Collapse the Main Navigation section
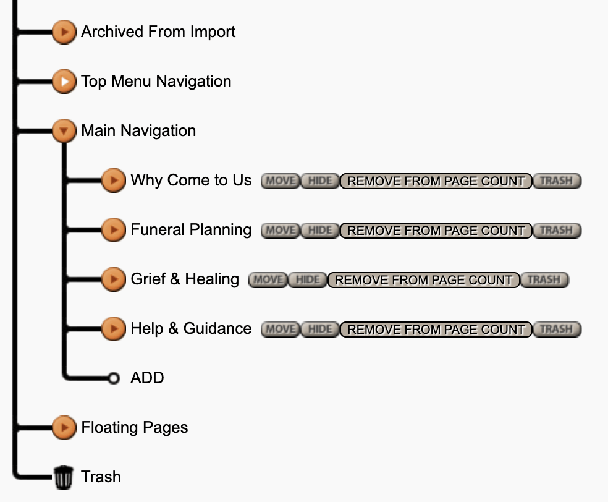 (x=64, y=130)
